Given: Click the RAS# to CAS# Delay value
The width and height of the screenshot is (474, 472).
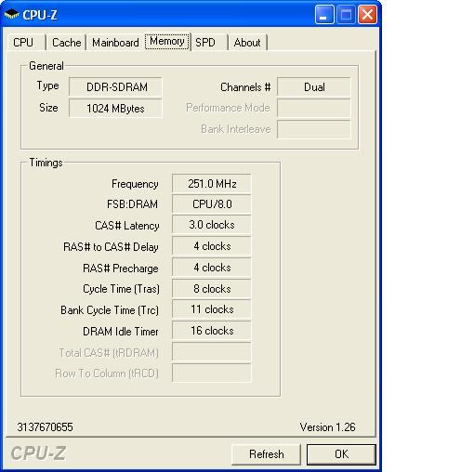Looking at the screenshot, I should click(212, 246).
